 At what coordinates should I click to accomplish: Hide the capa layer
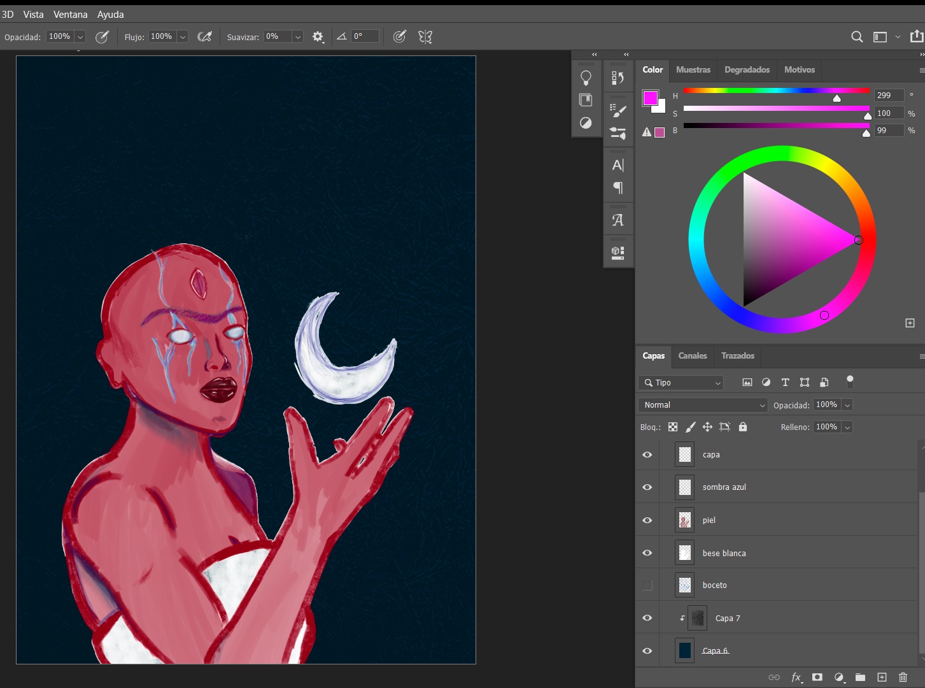647,455
